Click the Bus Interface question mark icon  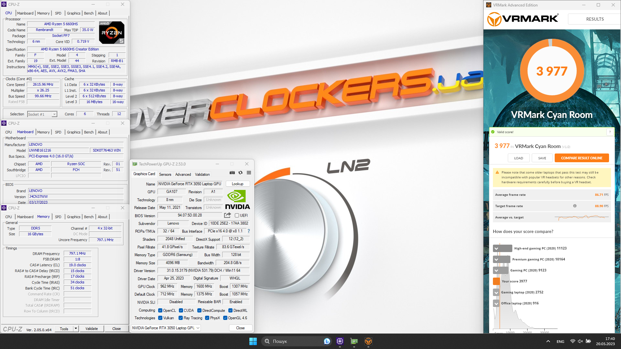249,231
